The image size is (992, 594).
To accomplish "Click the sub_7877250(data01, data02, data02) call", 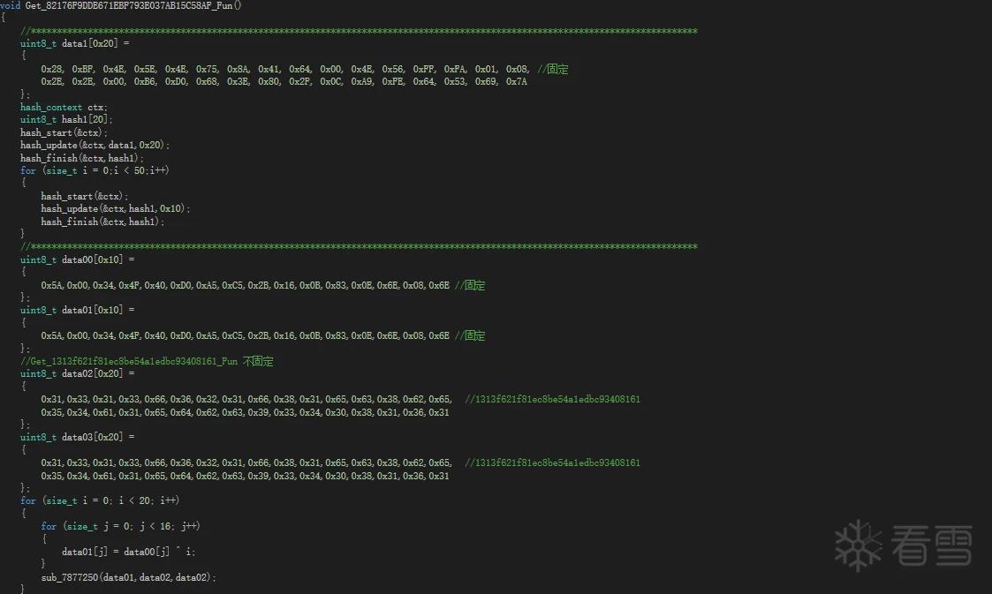I will pyautogui.click(x=129, y=577).
